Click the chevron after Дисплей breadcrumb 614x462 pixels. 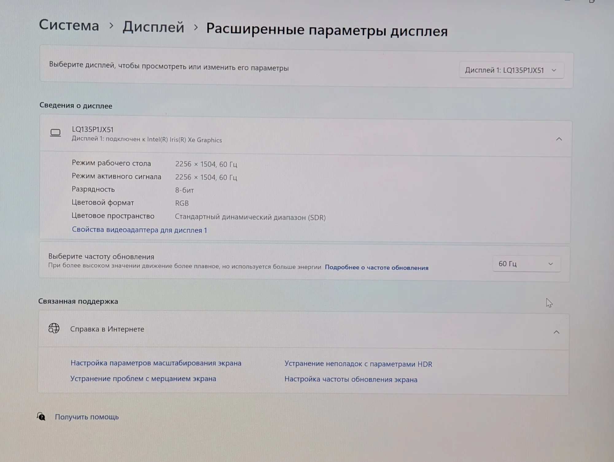pos(196,28)
